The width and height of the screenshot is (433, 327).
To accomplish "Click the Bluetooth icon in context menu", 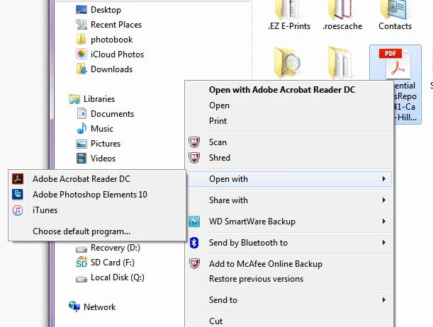I will [194, 243].
